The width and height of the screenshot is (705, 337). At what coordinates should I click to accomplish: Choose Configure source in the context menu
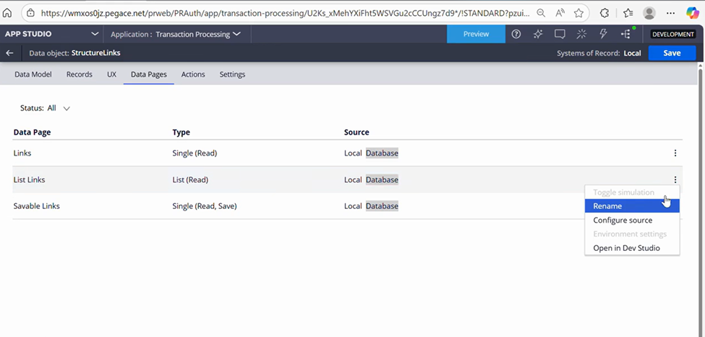[623, 220]
